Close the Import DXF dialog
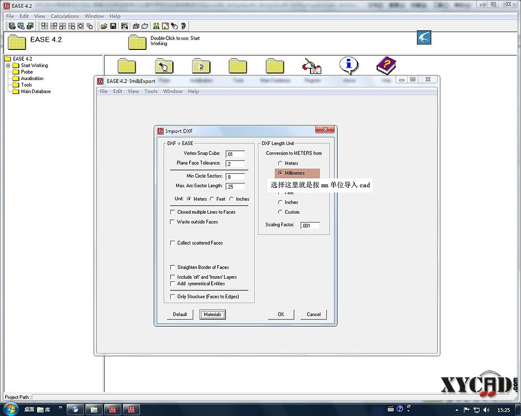This screenshot has height=416, width=521. click(325, 129)
